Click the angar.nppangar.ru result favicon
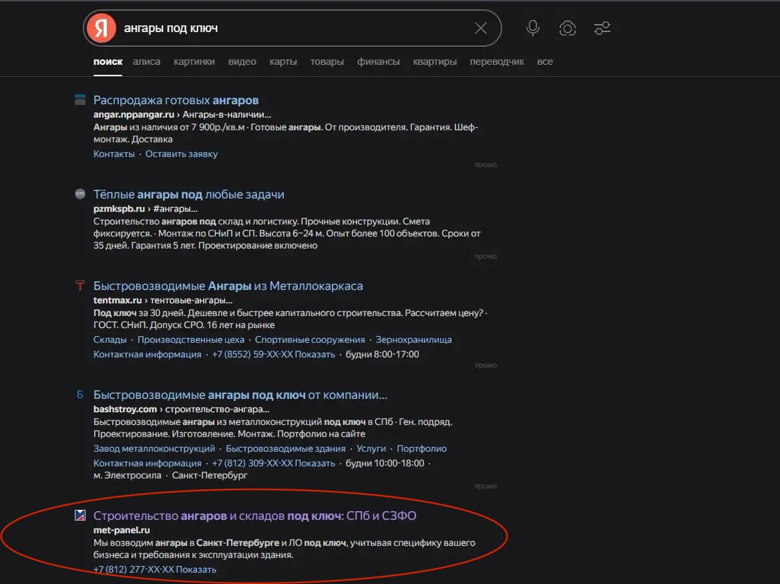 [79, 99]
